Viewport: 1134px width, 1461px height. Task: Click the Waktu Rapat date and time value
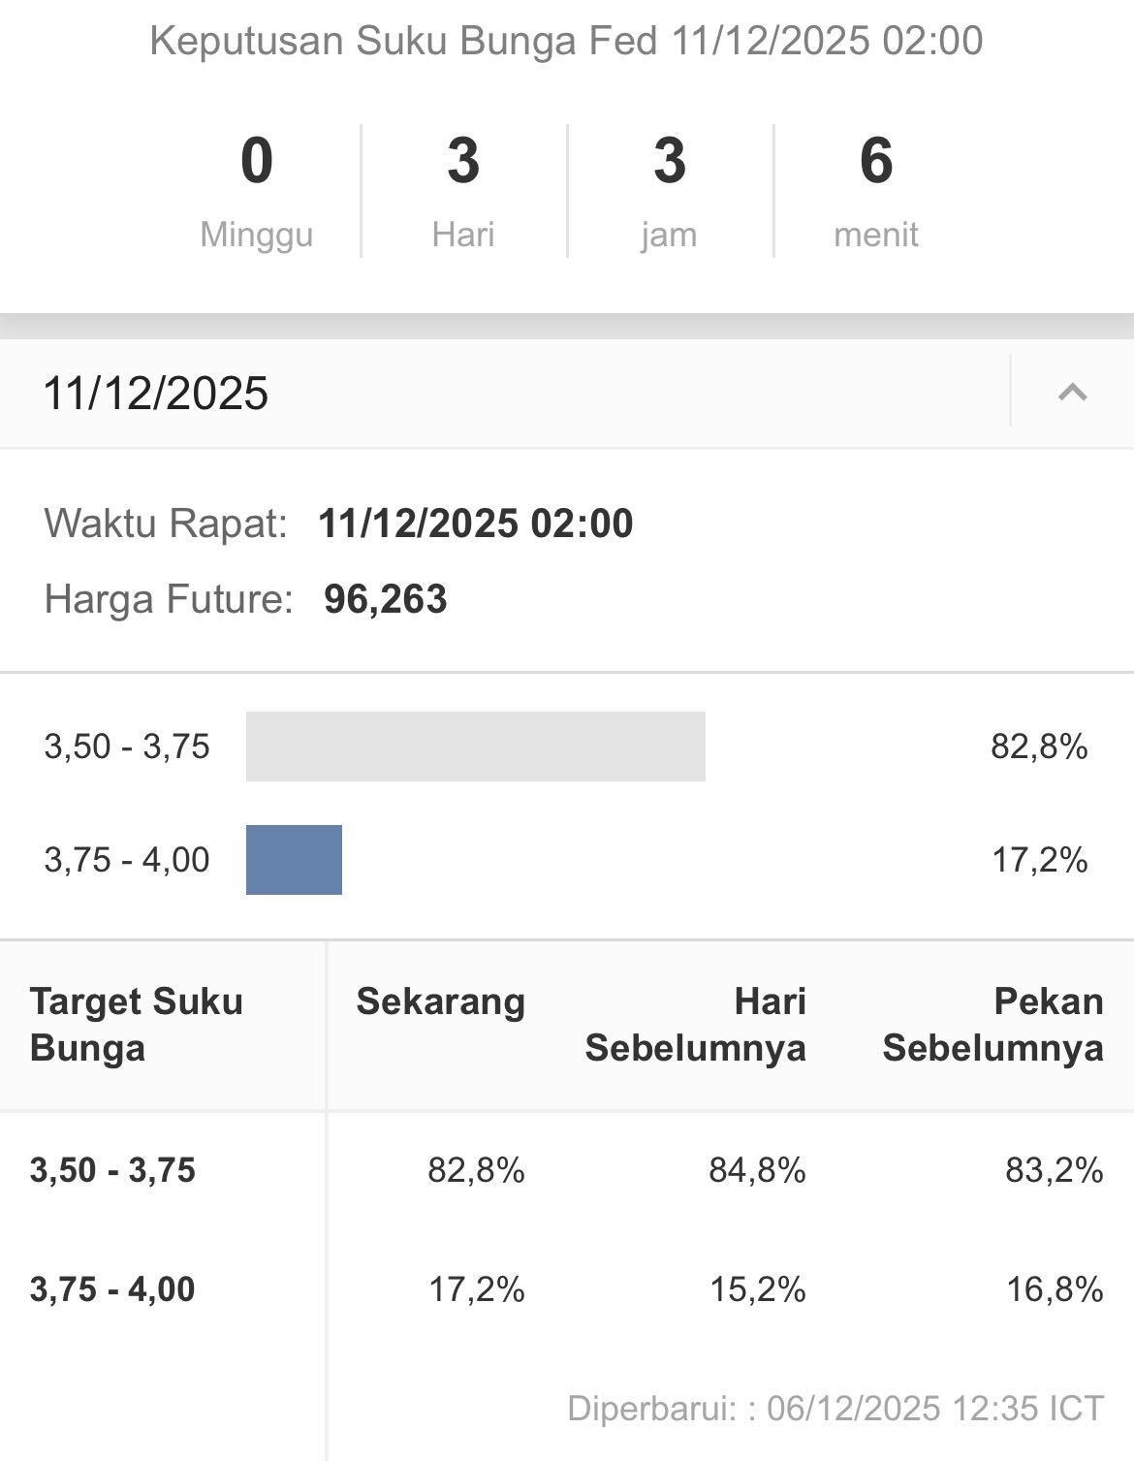click(x=475, y=524)
